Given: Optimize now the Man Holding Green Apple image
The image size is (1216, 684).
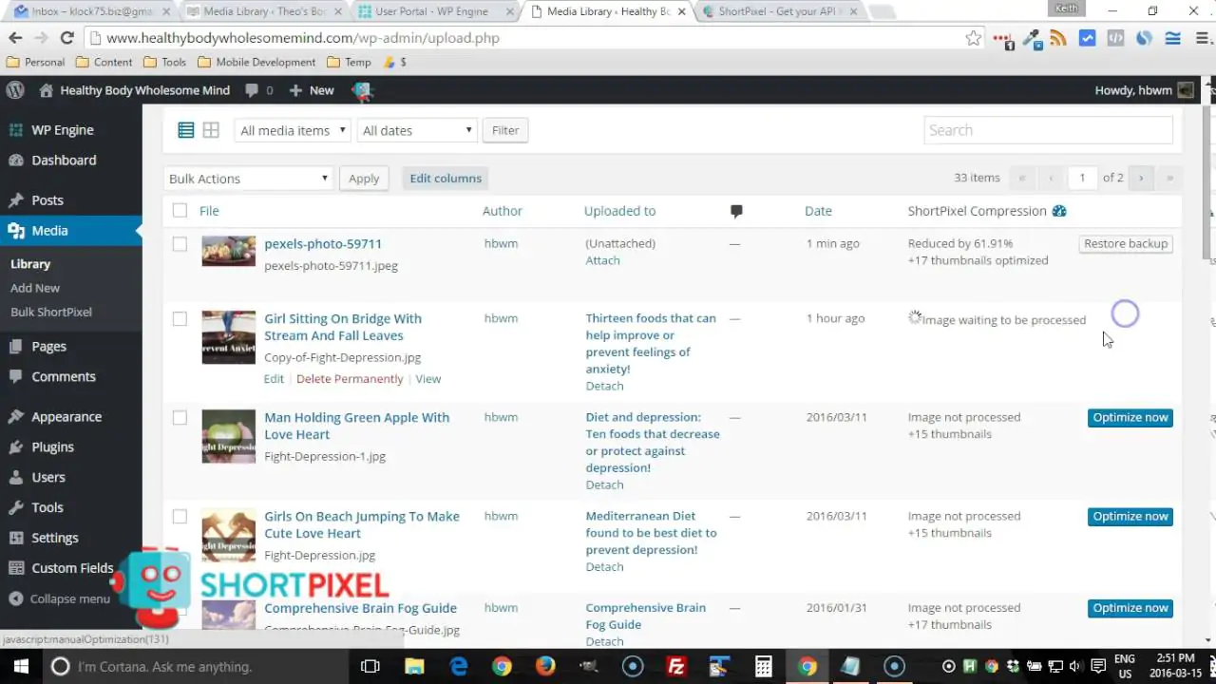Looking at the screenshot, I should (1130, 417).
